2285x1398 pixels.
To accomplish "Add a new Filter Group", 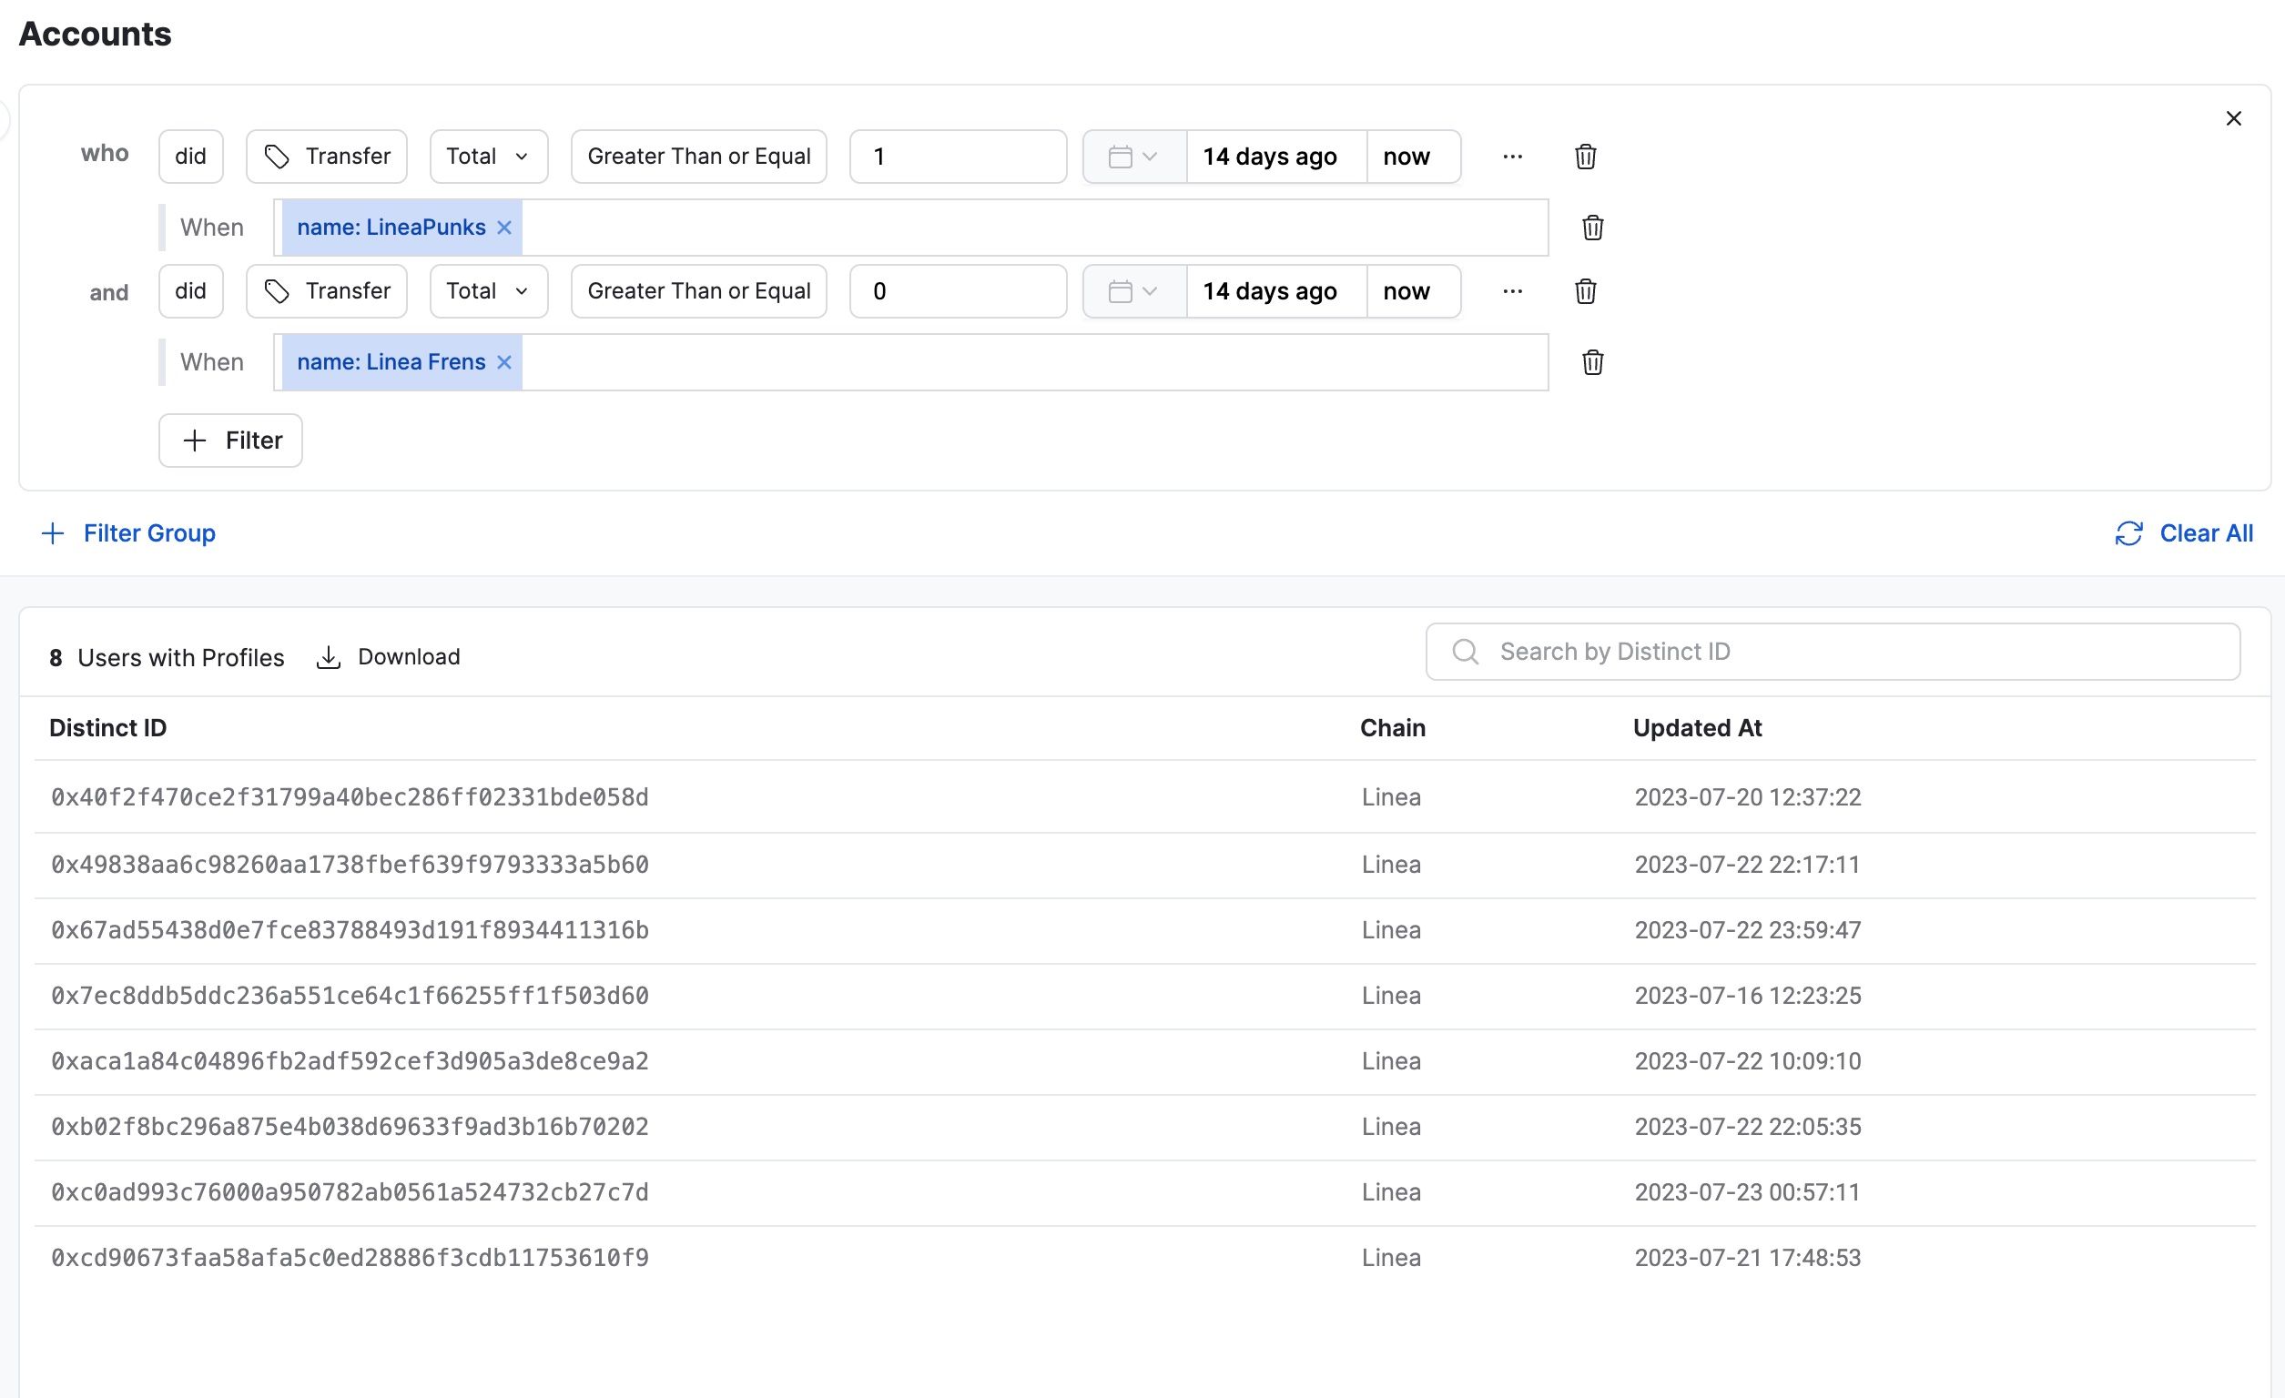I will pyautogui.click(x=129, y=533).
